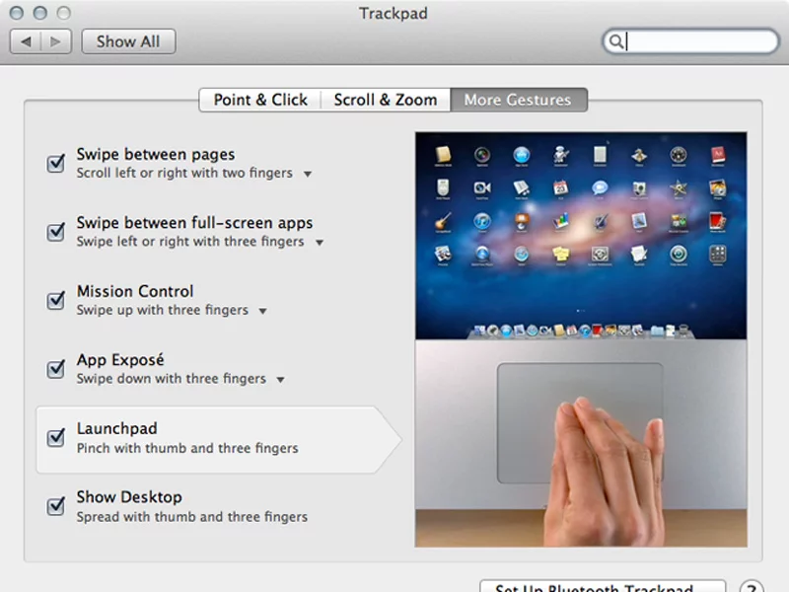Image resolution: width=789 pixels, height=592 pixels.
Task: Toggle the Show Desktop checkbox
Action: point(55,505)
